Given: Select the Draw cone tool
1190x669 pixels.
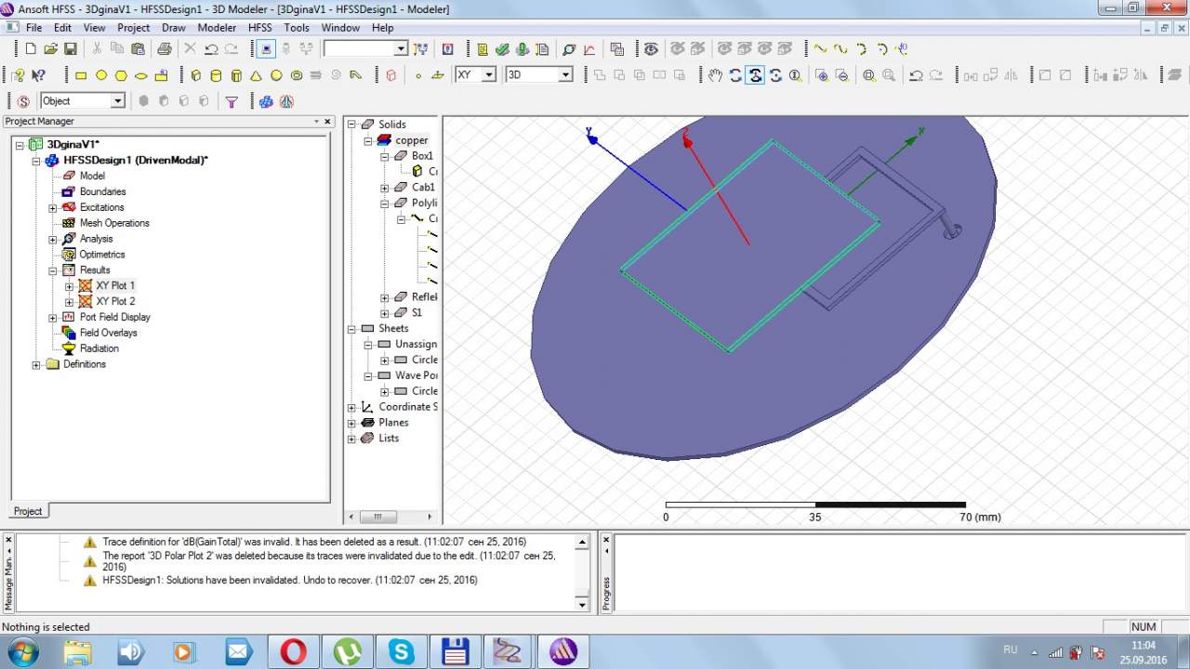Looking at the screenshot, I should coord(256,75).
